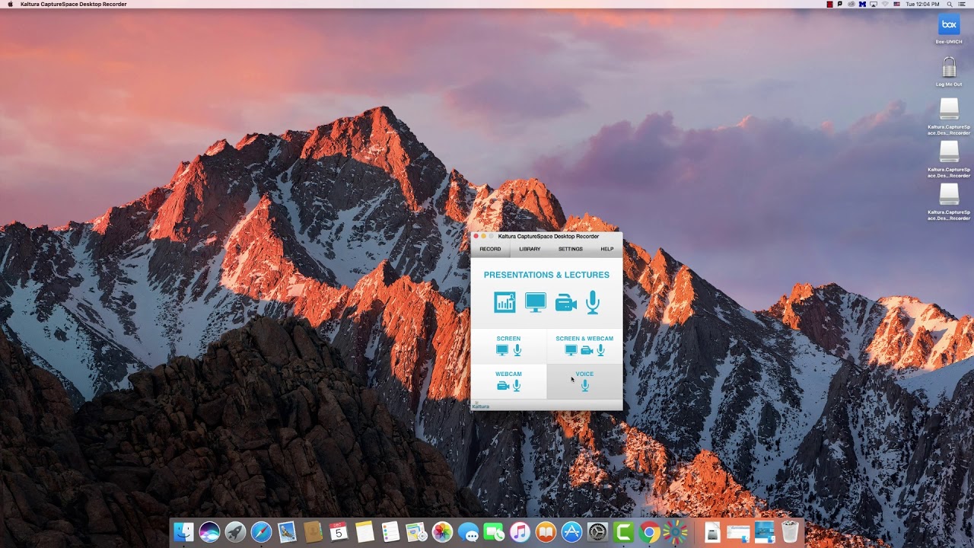Screen dimensions: 974x548
Task: Open FaceTime from the Dock
Action: pos(494,532)
